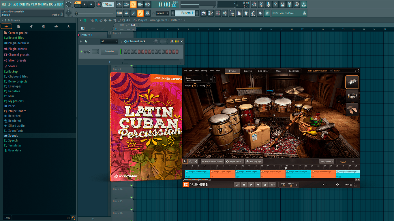Open the Twist Shaker - Loud instrument selector
This screenshot has width=394, height=221.
(198, 79)
